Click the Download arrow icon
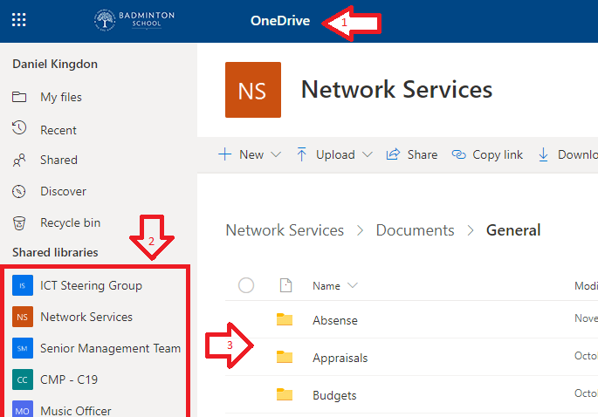This screenshot has height=417, width=598. click(544, 154)
